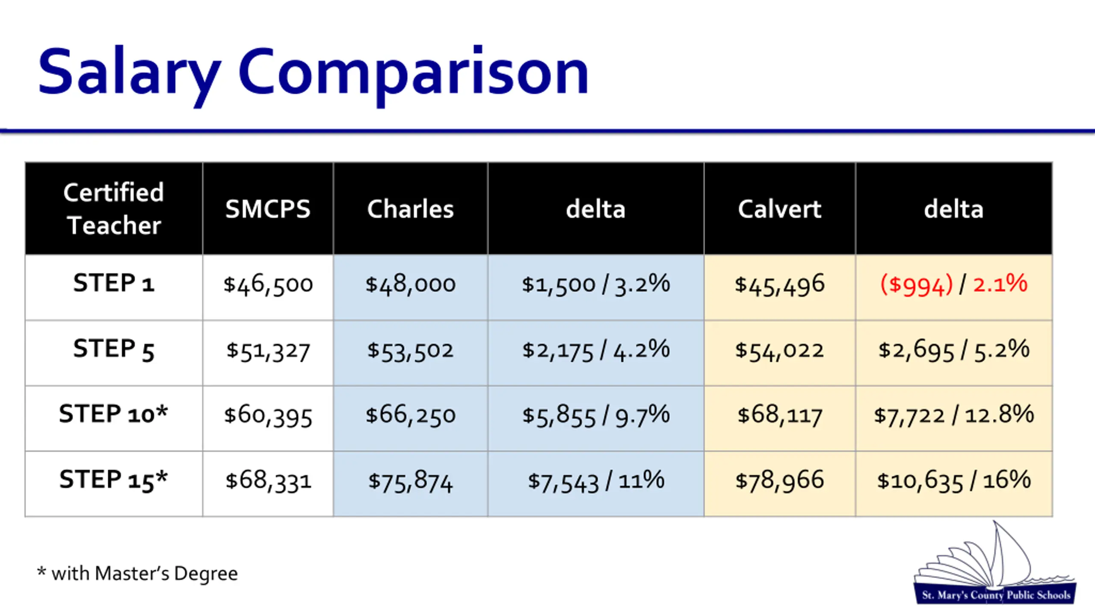This screenshot has height=615, width=1095.
Task: Select the $68,117 Calvert cell
Action: pyautogui.click(x=779, y=418)
